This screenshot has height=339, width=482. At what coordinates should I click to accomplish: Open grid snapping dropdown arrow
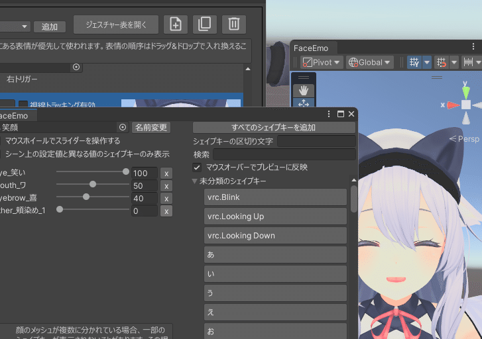click(x=454, y=62)
